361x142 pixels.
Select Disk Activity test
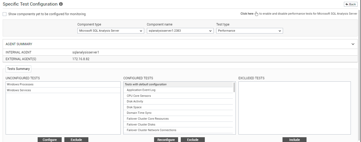pyautogui.click(x=178, y=102)
